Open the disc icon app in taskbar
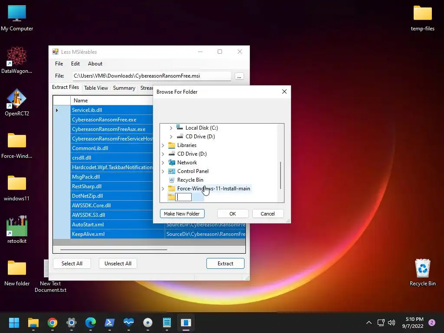The image size is (444, 333). click(148, 323)
